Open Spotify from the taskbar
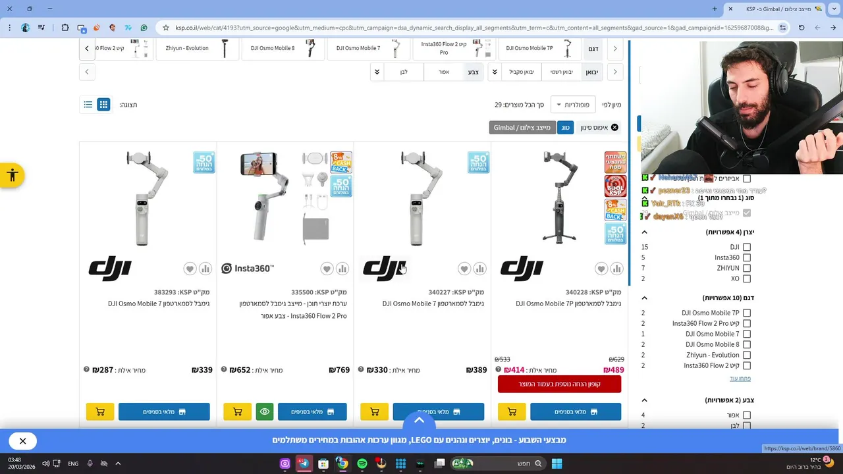 point(362,463)
